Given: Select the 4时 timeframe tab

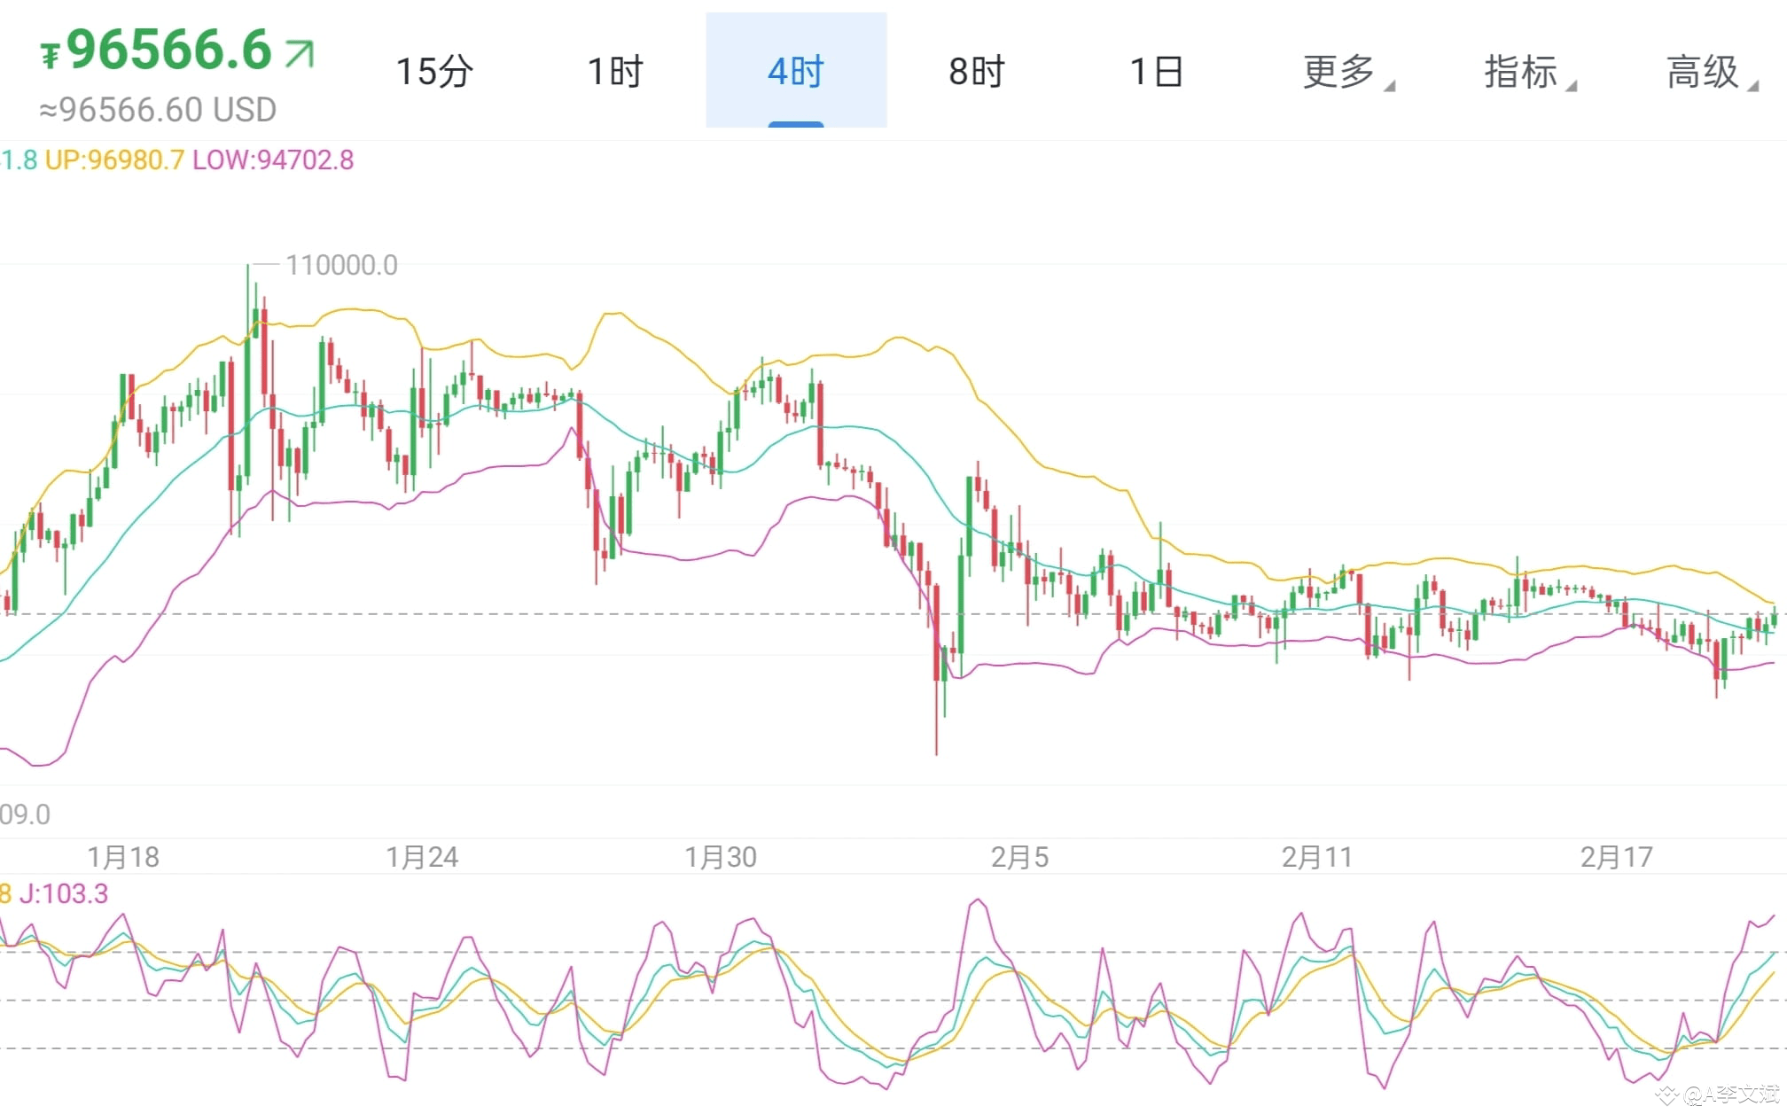Looking at the screenshot, I should [x=796, y=71].
